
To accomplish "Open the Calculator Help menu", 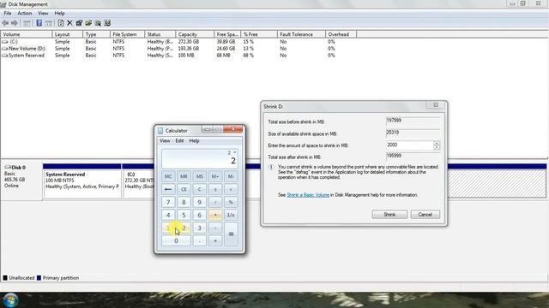I will [x=194, y=140].
